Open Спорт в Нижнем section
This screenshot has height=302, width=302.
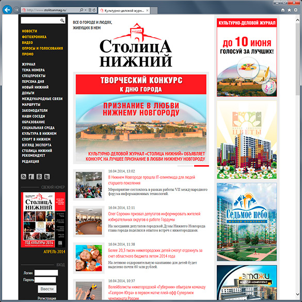(x=36, y=139)
